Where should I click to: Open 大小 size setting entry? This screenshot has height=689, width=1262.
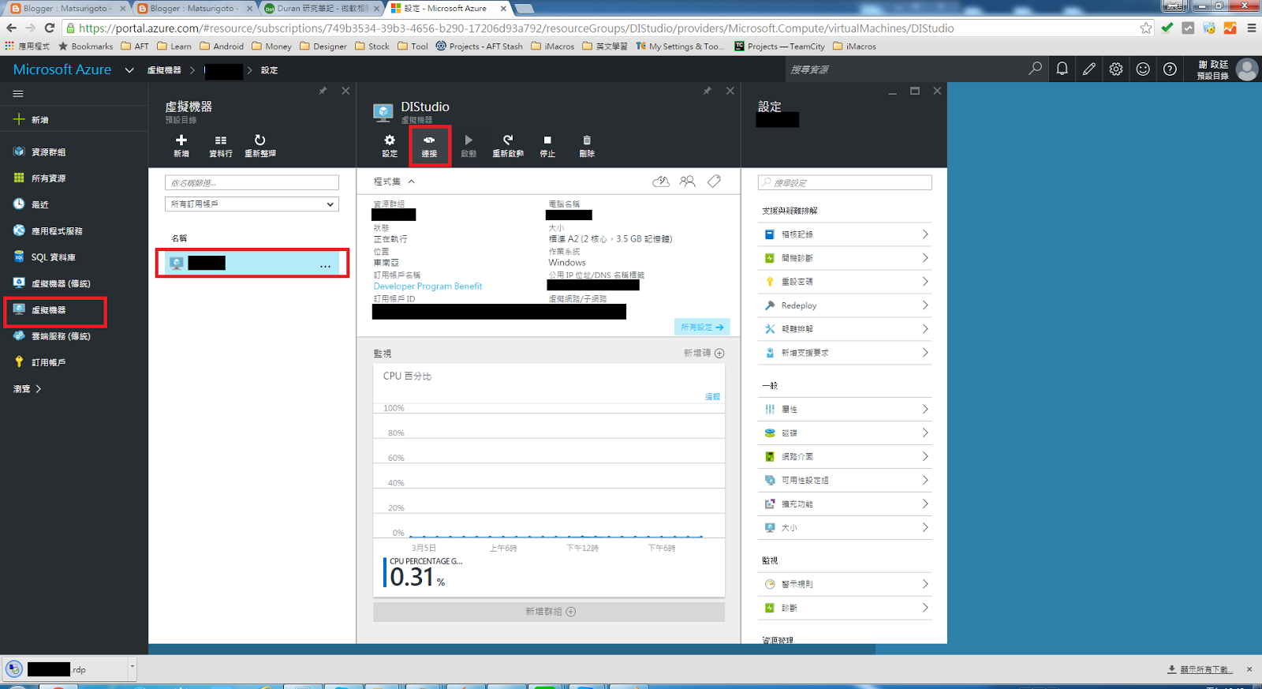click(845, 527)
